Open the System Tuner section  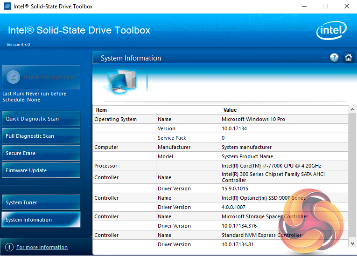coord(41,202)
